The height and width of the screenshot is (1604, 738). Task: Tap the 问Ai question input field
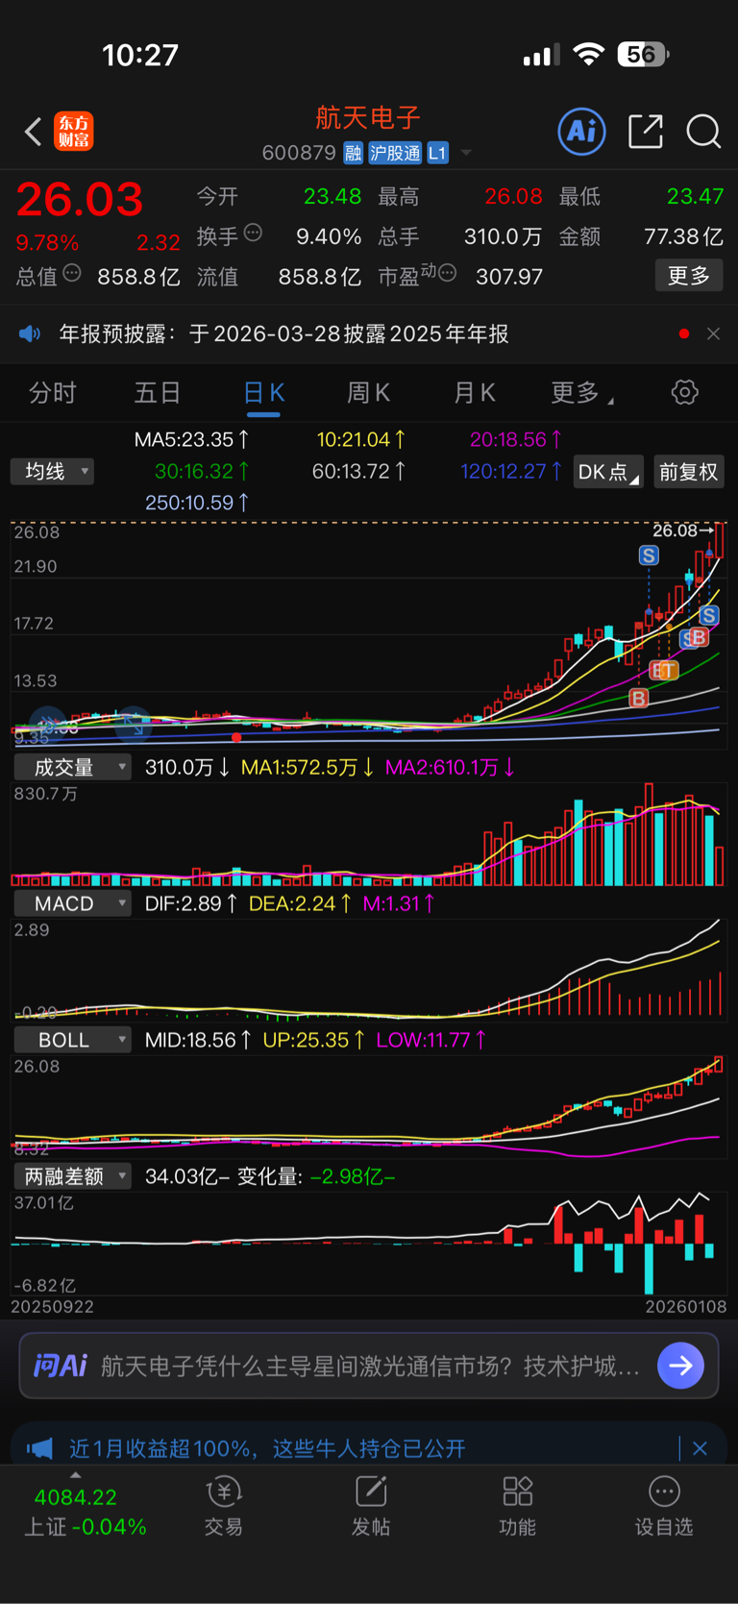click(369, 1366)
